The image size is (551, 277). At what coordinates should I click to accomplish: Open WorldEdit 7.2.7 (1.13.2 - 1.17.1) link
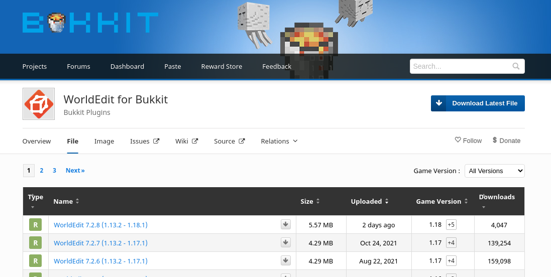pos(100,243)
